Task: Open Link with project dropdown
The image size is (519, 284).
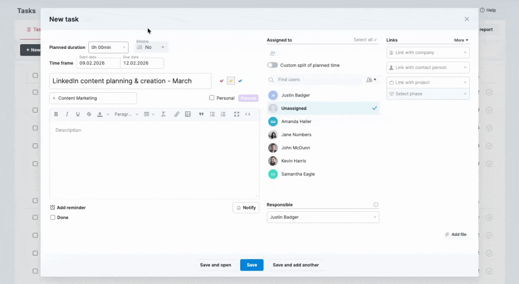Action: 428,82
